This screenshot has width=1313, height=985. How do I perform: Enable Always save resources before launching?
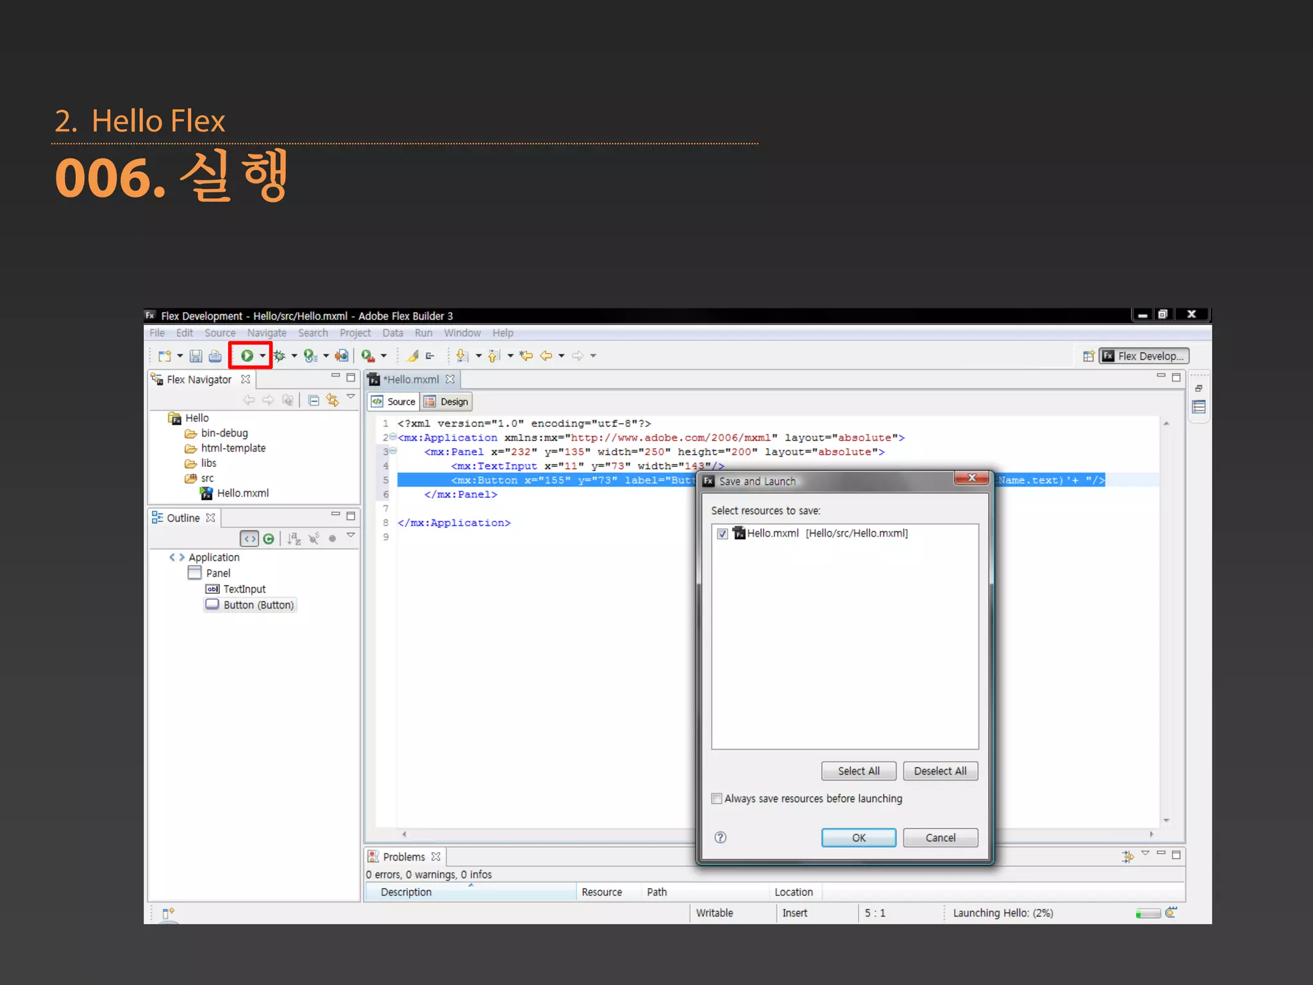[x=717, y=798]
